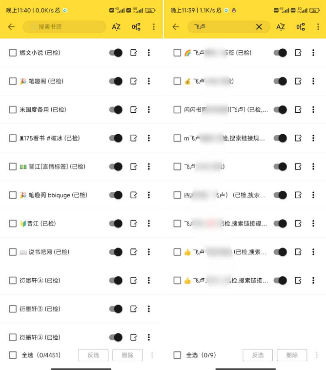The height and width of the screenshot is (370, 326).
Task: Edit the 米国度备用 source entry
Action: (134, 109)
